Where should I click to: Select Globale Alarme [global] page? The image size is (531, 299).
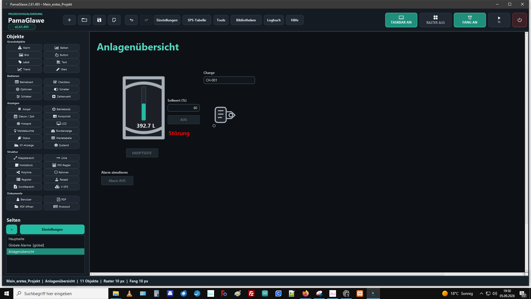point(45,245)
